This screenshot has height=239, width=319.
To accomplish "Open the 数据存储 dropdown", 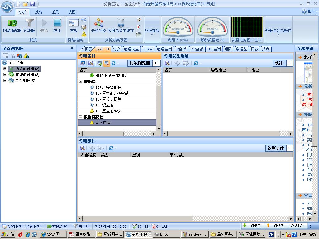I will (x=152, y=31).
